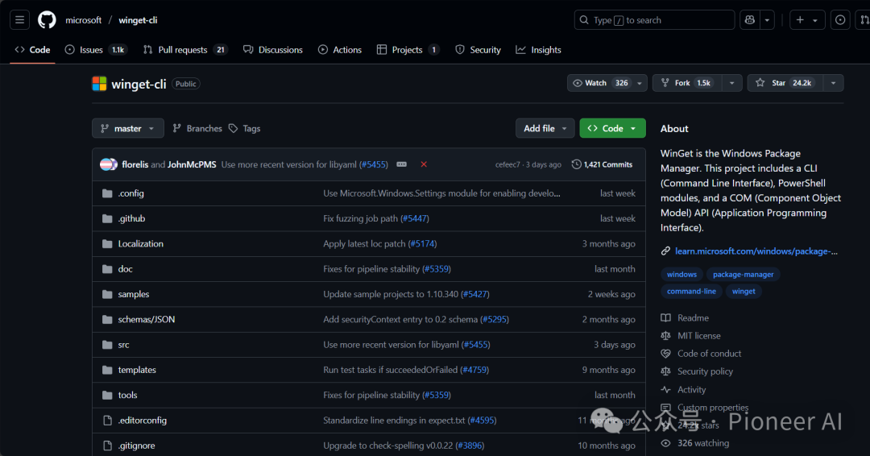Open the Code tab
This screenshot has height=456, width=870.
tap(32, 50)
